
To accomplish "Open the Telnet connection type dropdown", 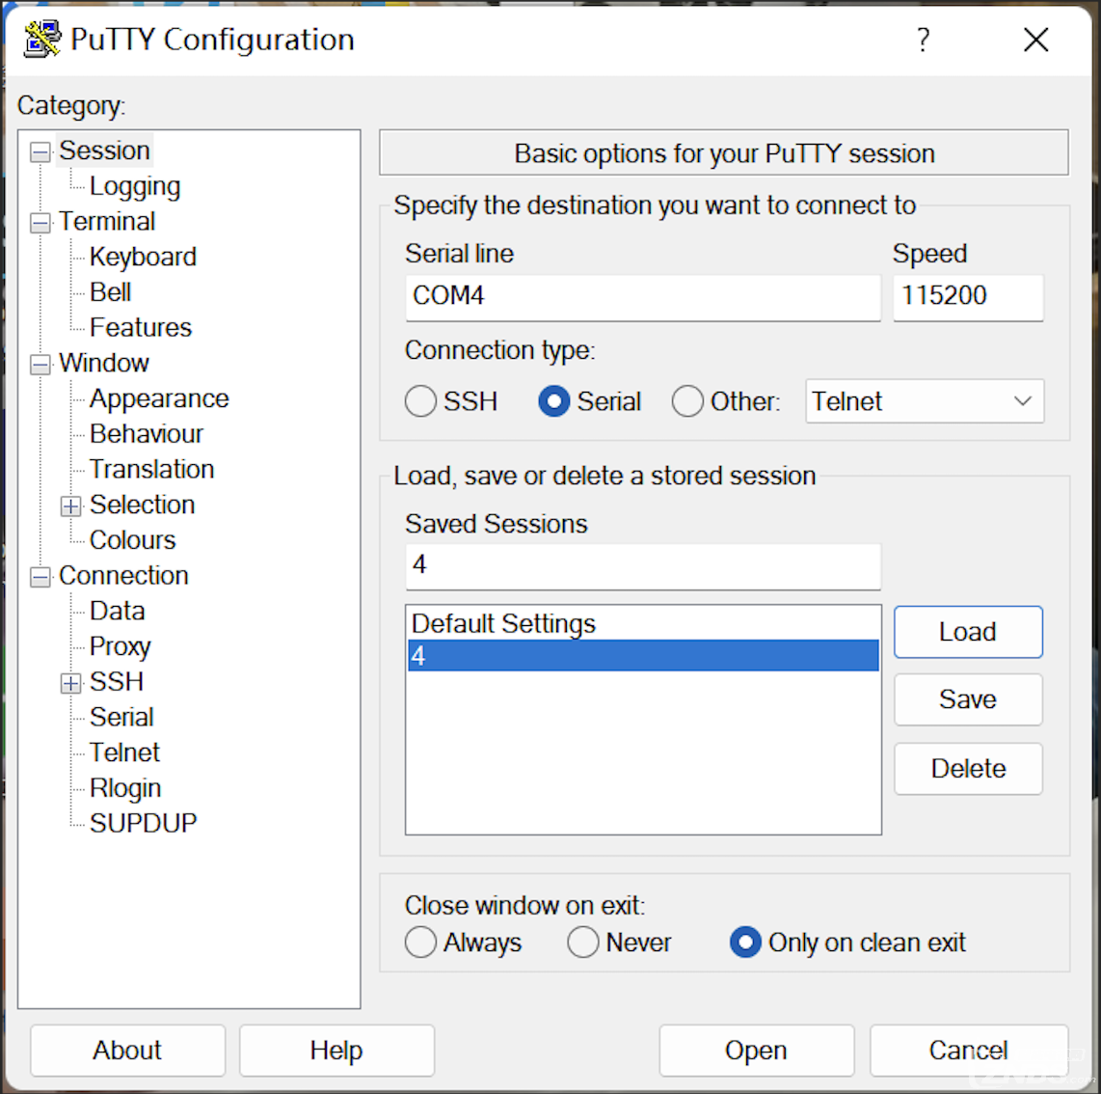I will click(924, 401).
